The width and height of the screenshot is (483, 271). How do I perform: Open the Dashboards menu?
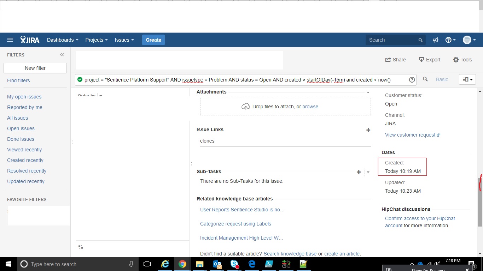point(63,40)
